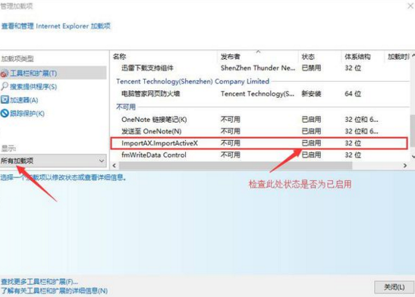
Task: Click the 不可用 group header
Action: coord(126,107)
